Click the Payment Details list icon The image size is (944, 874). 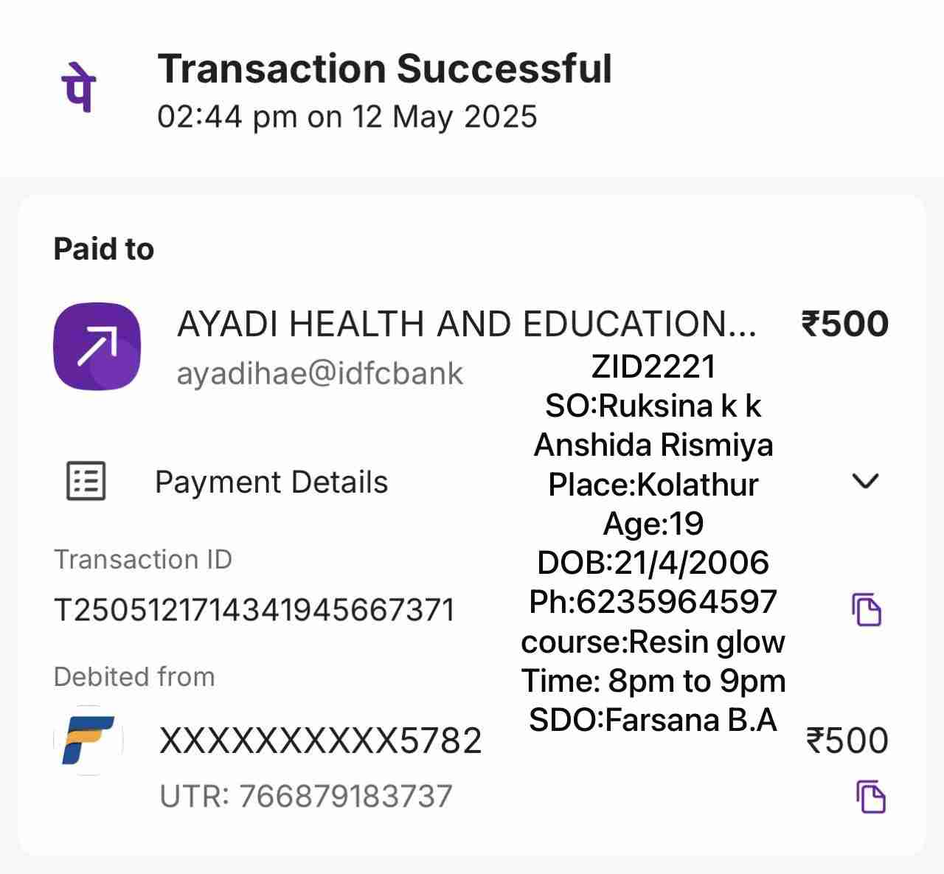click(86, 482)
